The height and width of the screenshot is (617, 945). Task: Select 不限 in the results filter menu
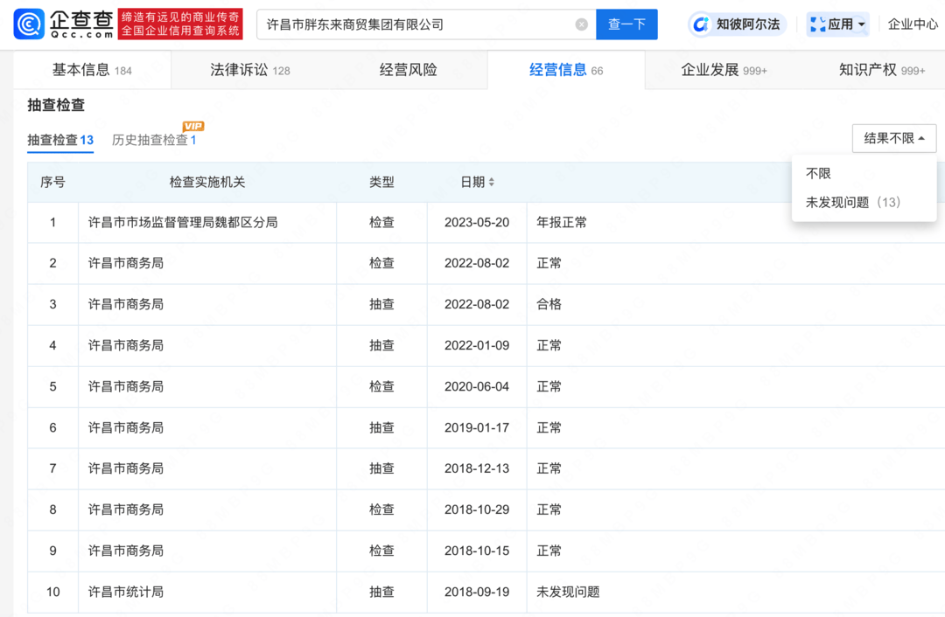coord(816,173)
